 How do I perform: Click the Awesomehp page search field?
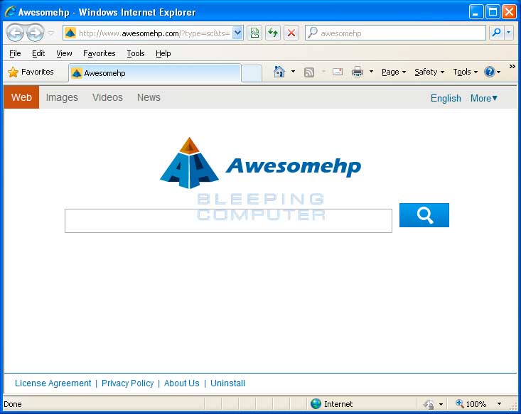point(228,221)
